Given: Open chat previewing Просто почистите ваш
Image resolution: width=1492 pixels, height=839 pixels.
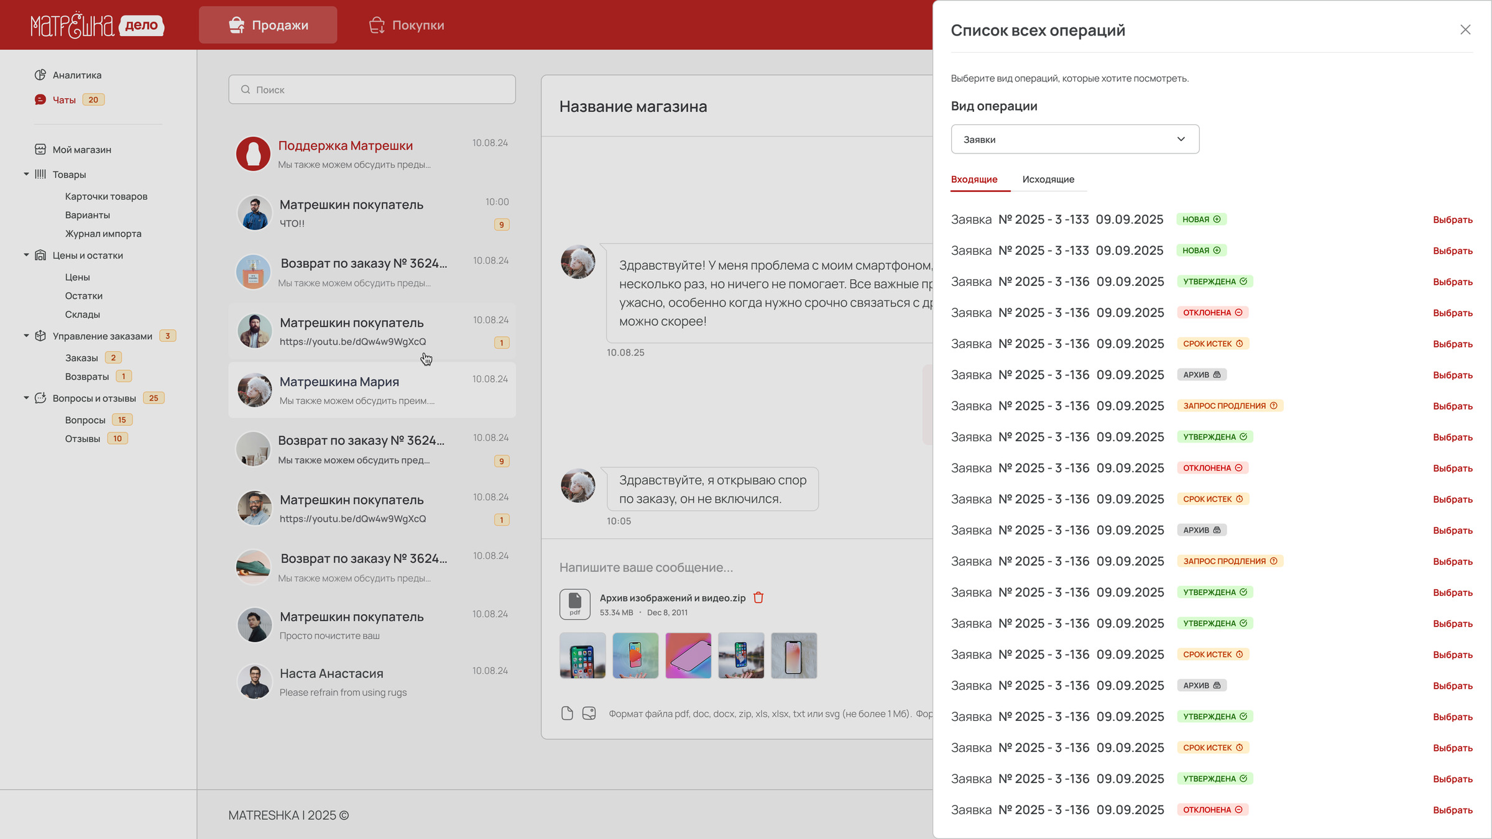Looking at the screenshot, I should (372, 625).
